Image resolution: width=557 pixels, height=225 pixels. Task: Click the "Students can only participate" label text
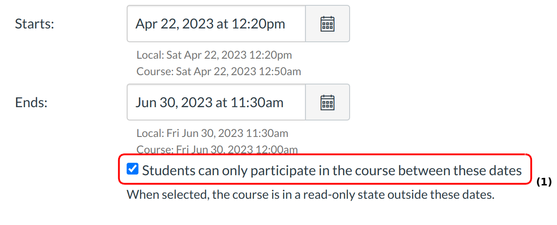332,171
